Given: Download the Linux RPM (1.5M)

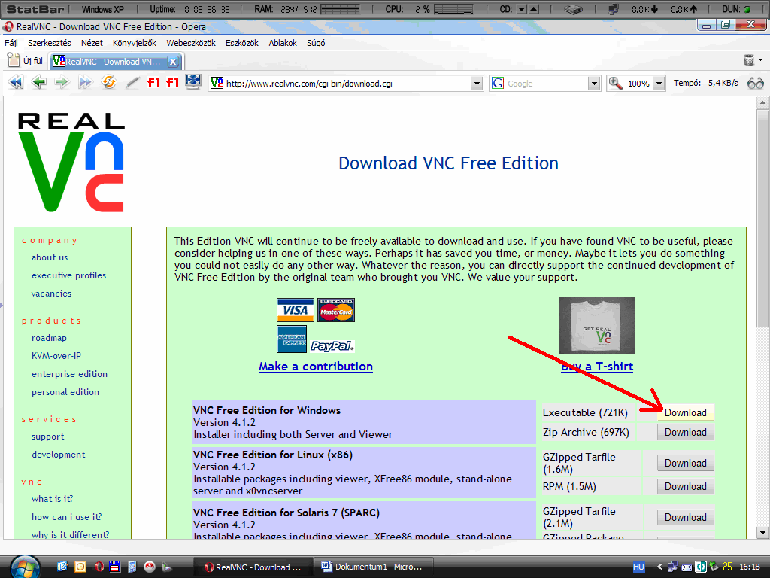Looking at the screenshot, I should point(686,487).
